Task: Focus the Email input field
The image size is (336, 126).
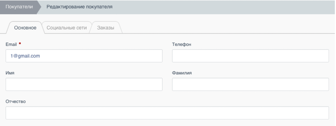Action: [x=84, y=56]
